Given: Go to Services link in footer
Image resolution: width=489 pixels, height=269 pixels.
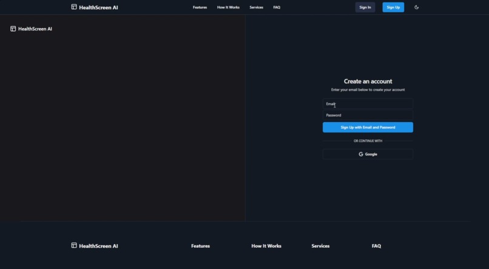Looking at the screenshot, I should click(320, 246).
